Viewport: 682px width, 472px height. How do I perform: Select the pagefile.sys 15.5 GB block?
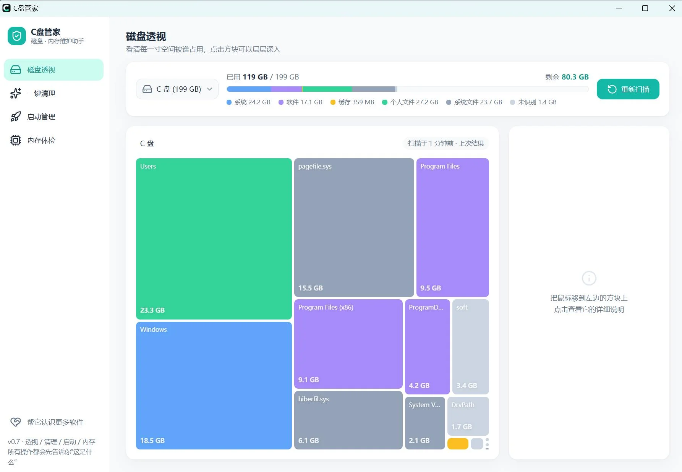354,227
